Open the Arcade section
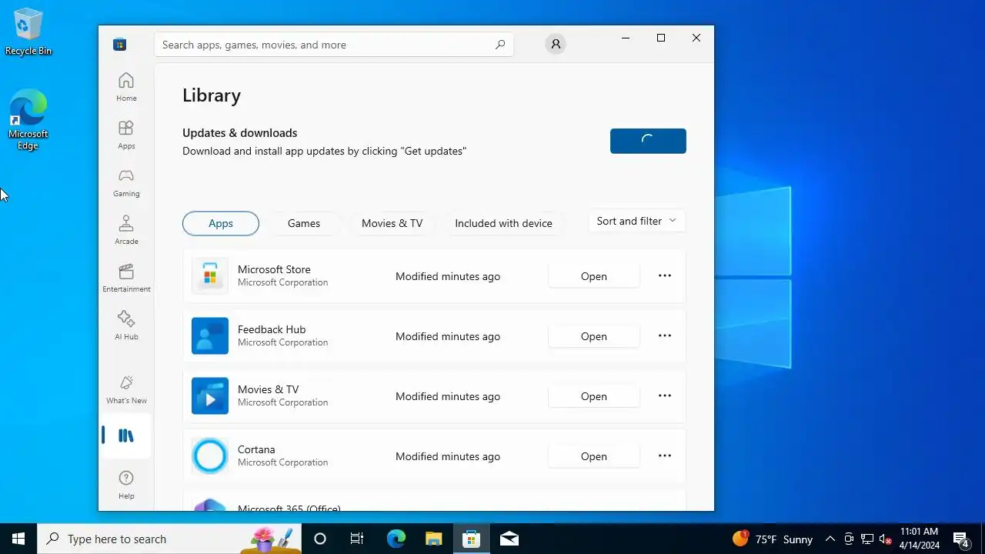 click(x=126, y=230)
